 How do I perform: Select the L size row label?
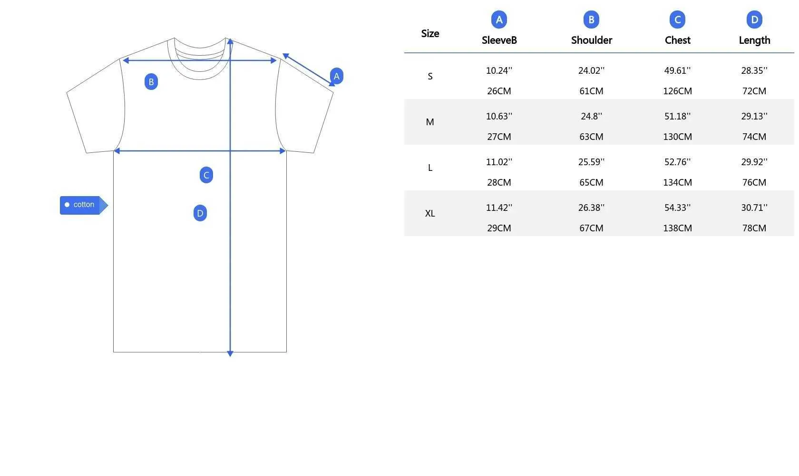[x=430, y=168]
